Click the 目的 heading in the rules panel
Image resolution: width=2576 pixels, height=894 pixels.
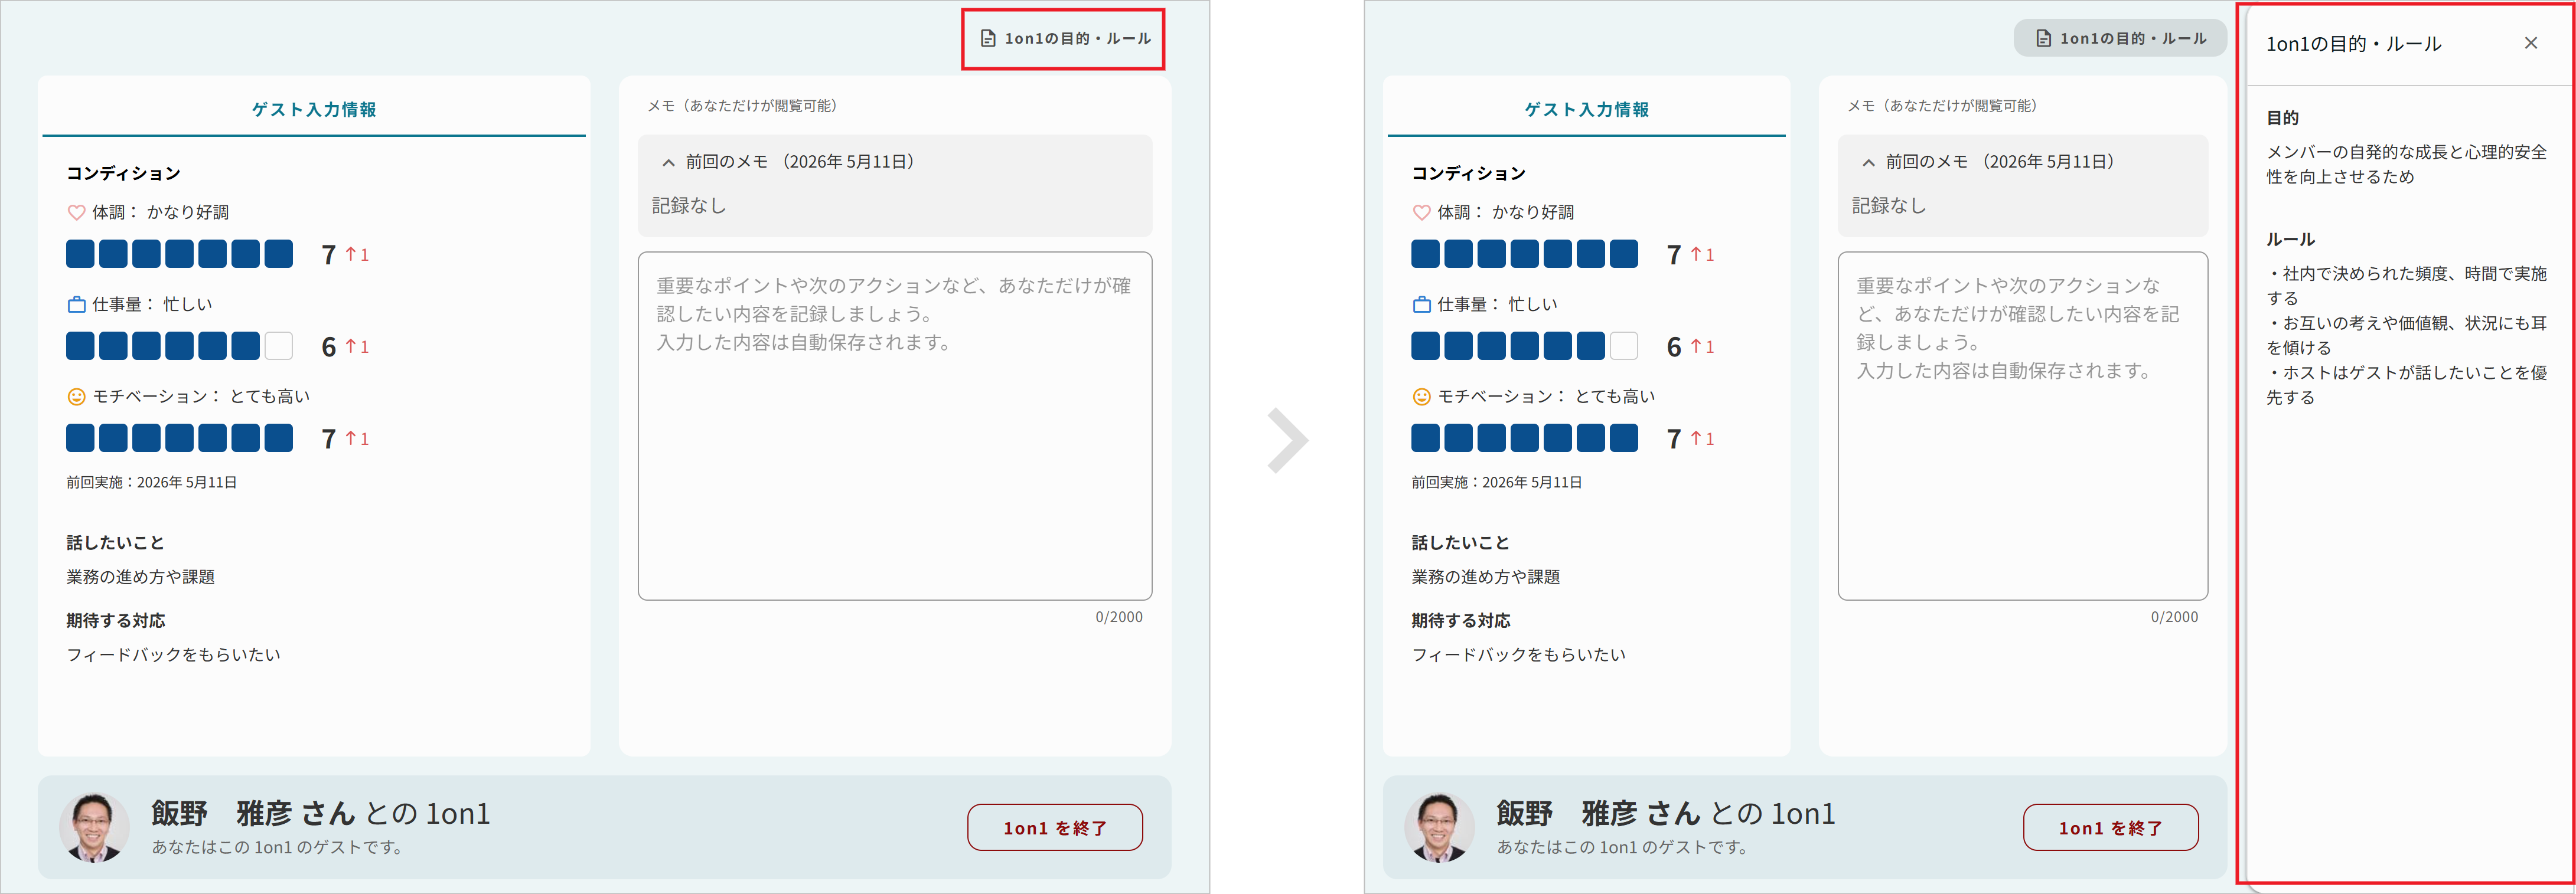coord(2282,118)
